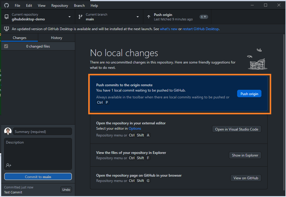Click the View on GitHub button
The height and width of the screenshot is (197, 286).
click(x=246, y=178)
